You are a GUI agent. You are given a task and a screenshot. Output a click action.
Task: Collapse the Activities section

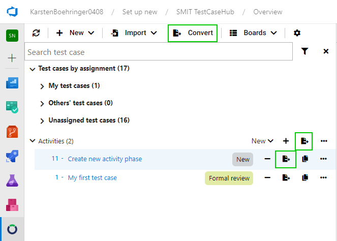click(33, 141)
